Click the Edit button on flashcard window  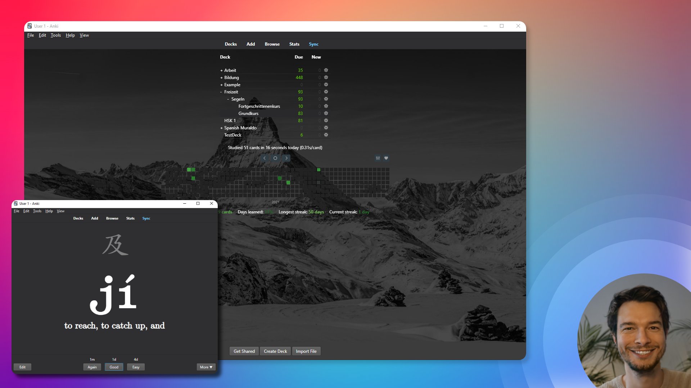22,367
